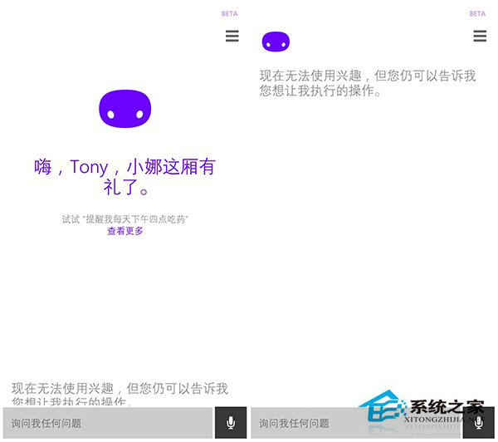Click BETA label on right screen
Image resolution: width=498 pixels, height=442 pixels.
click(477, 13)
